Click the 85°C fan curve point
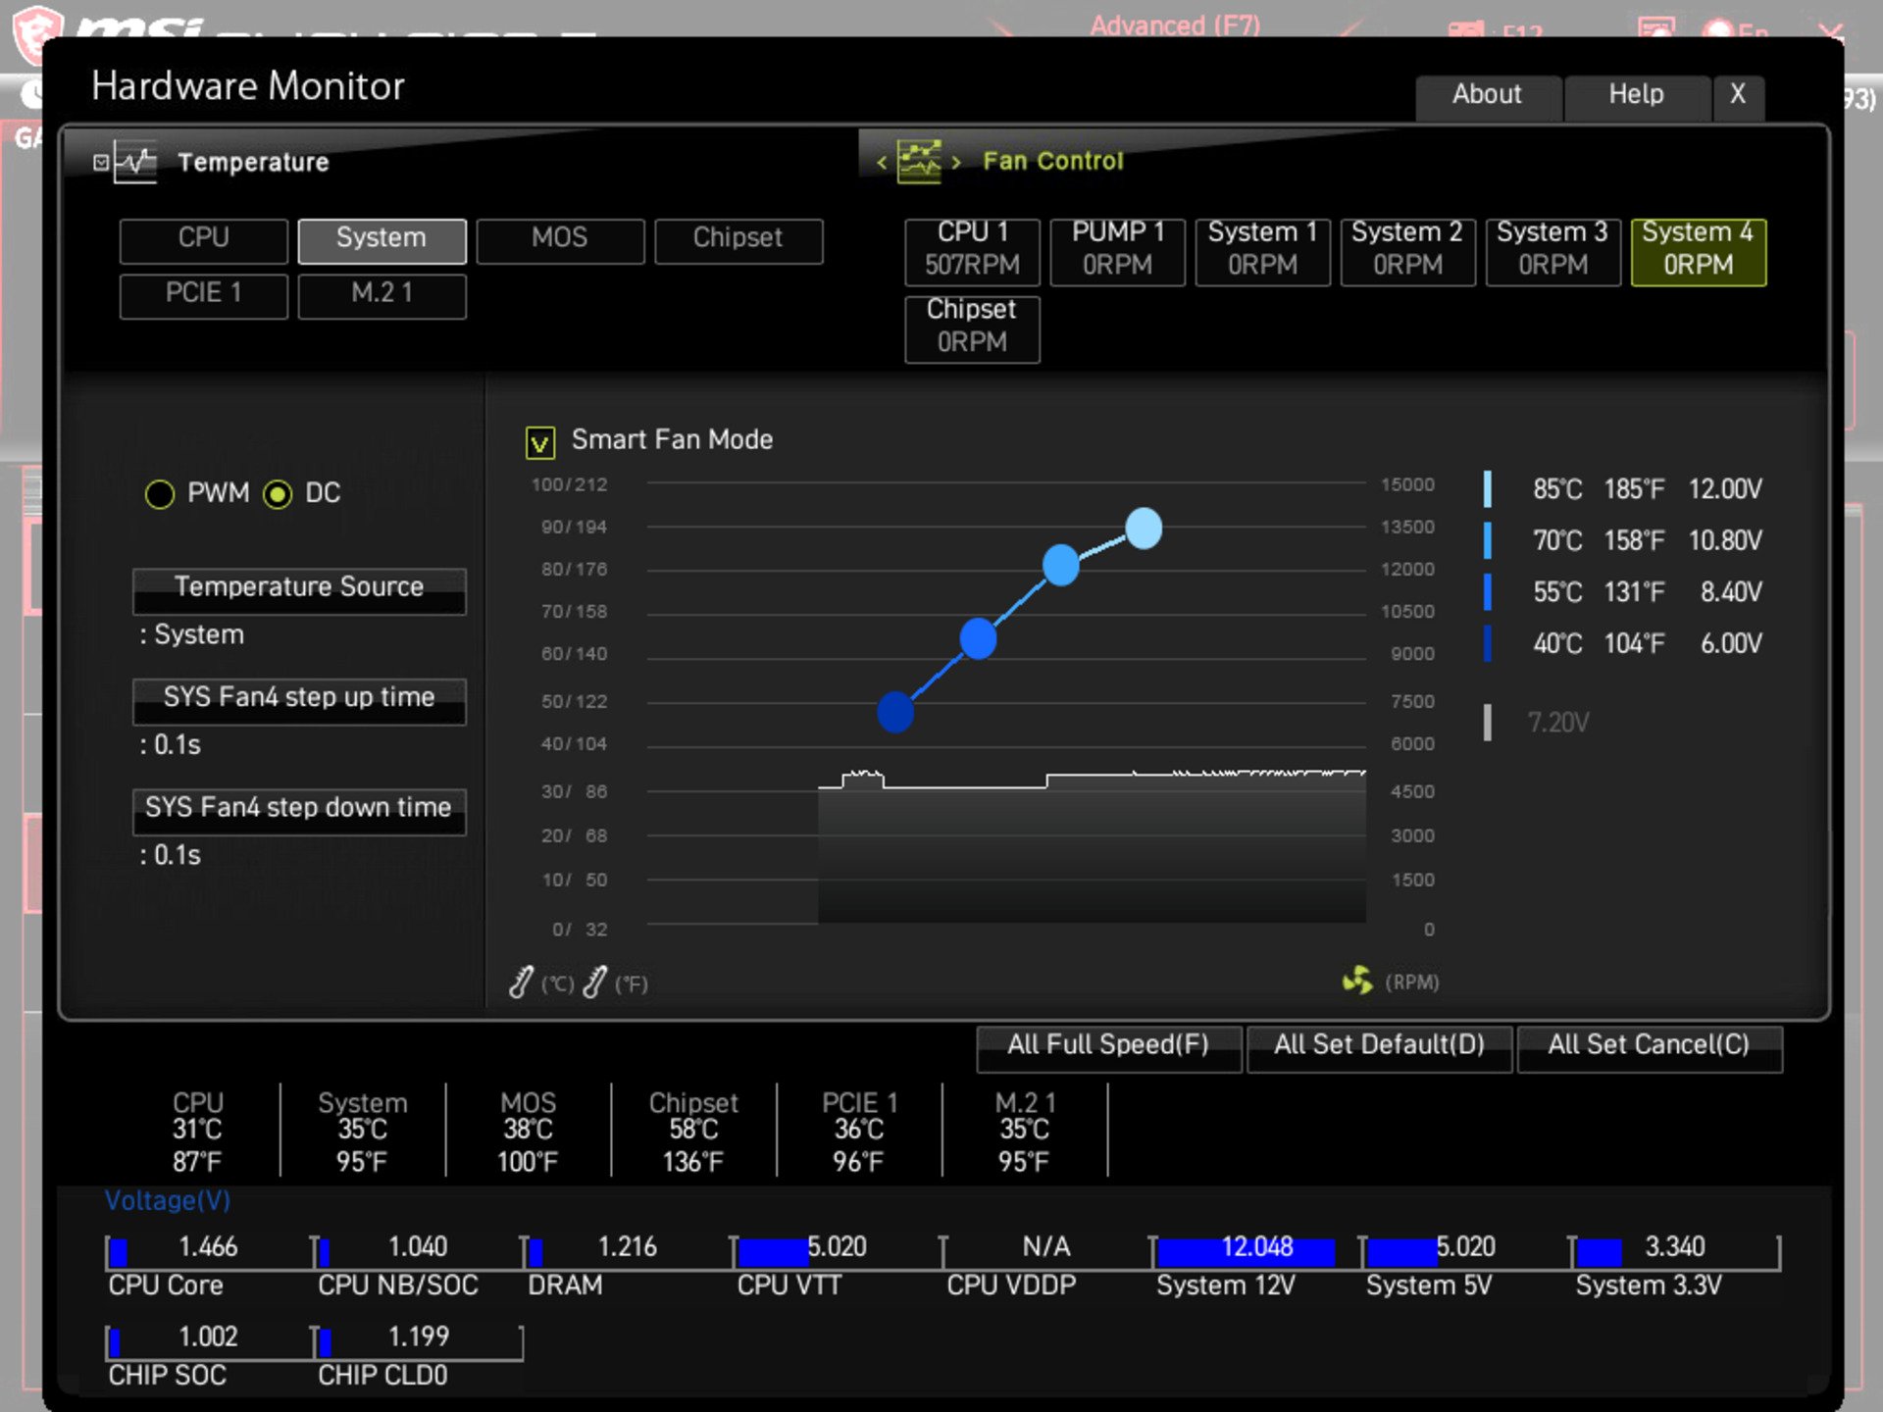The width and height of the screenshot is (1883, 1412). pyautogui.click(x=1144, y=529)
